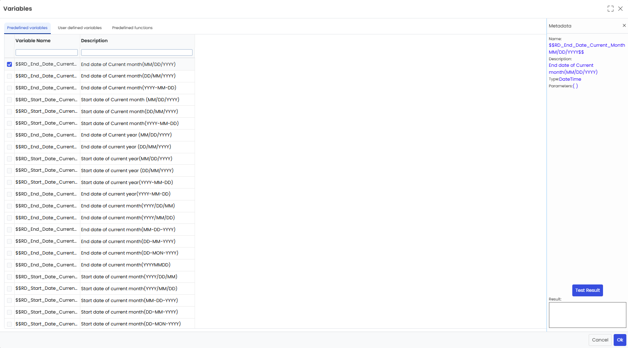Check Start date of current month(MM-DD-YYYY) row
628x348 pixels.
click(9, 300)
